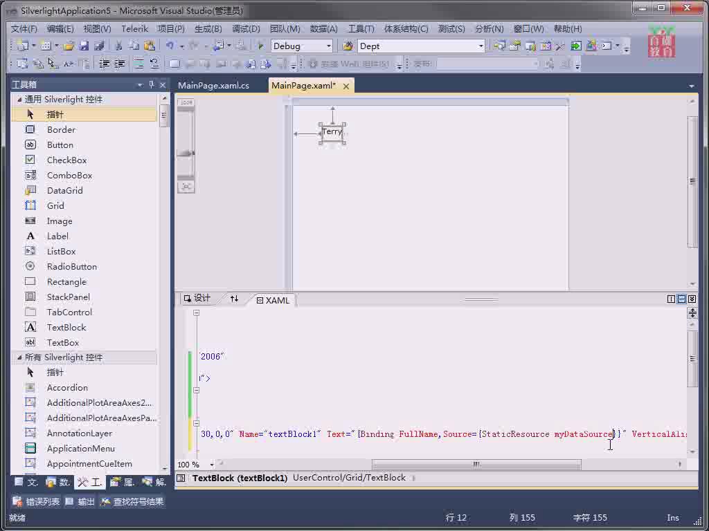Click the Copy toolbar icon

point(134,46)
